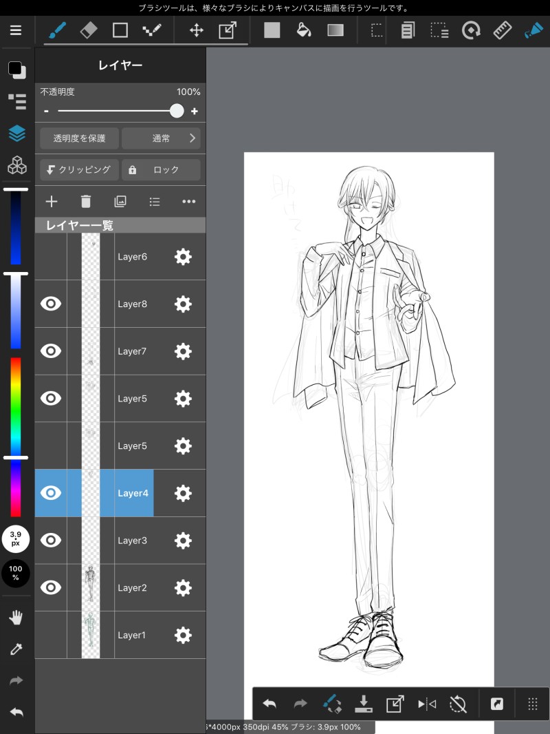Open the canvas rotation tool
Image resolution: width=550 pixels, height=734 pixels.
tap(471, 31)
